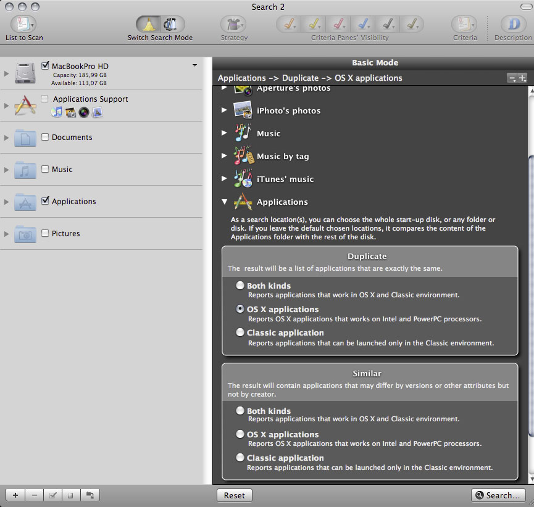Image resolution: width=534 pixels, height=507 pixels.
Task: Check all locations using checkmark button
Action: point(53,495)
